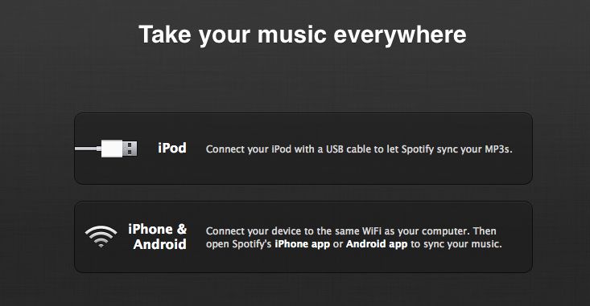The image size is (590, 306).
Task: Click the word "WiFi" in the device description
Action: point(372,231)
